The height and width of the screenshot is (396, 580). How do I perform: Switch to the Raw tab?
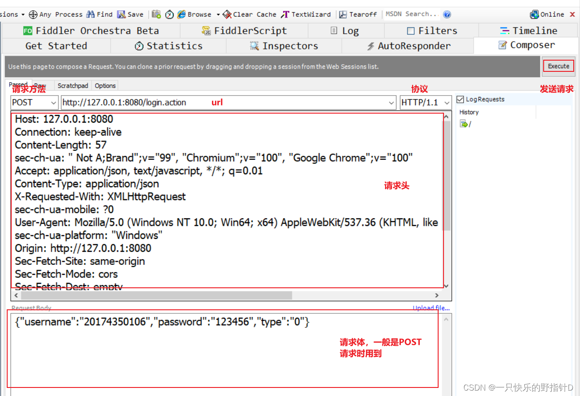pyautogui.click(x=40, y=85)
